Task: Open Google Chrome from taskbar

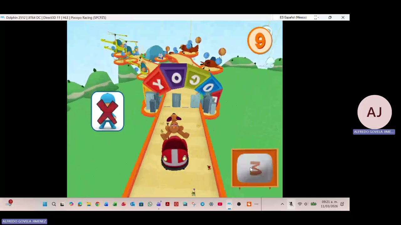Action: pyautogui.click(x=97, y=204)
